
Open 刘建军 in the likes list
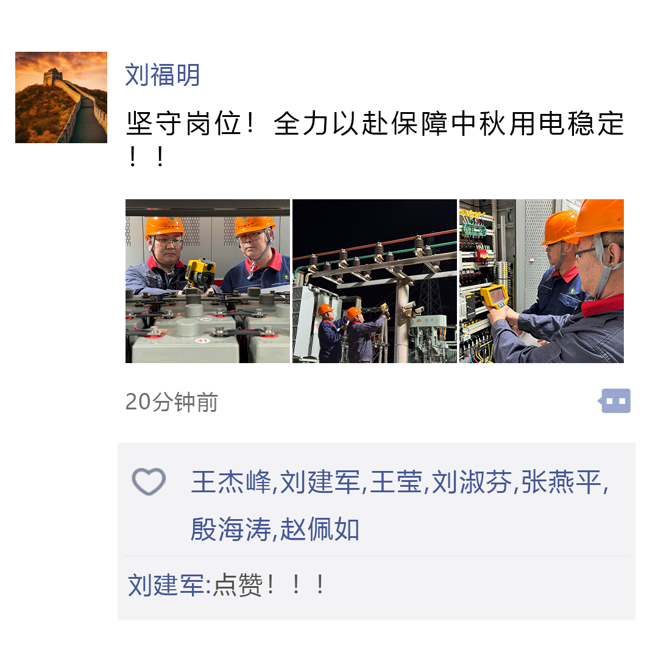point(320,482)
